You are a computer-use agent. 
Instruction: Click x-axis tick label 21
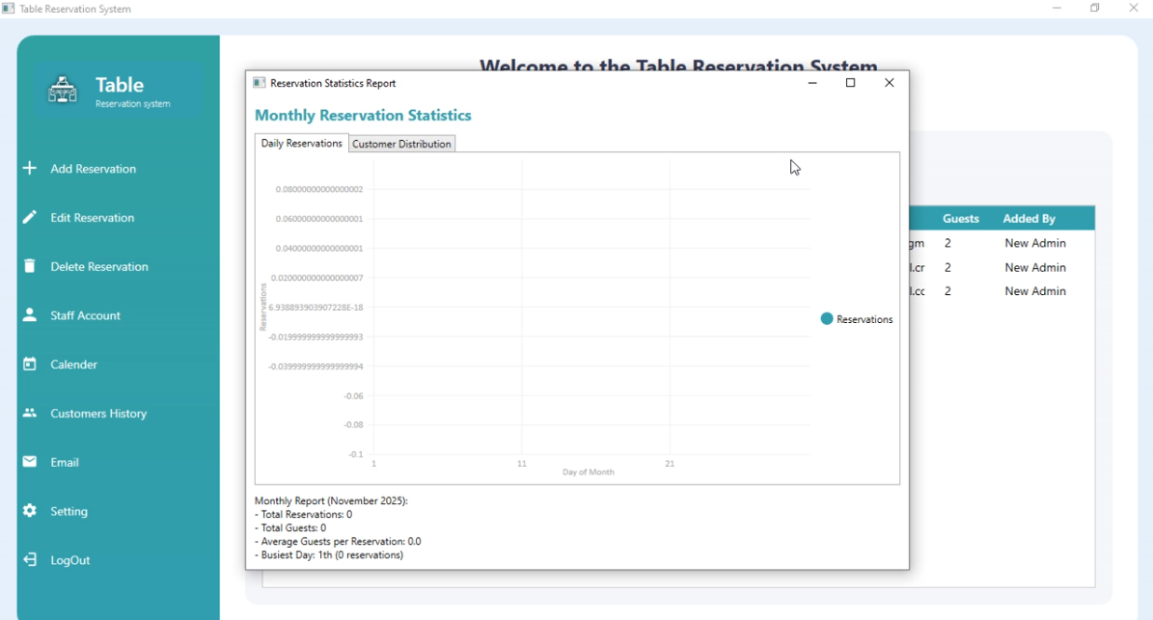pos(670,464)
